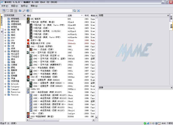Select row 美国18轮大卡车 (JPN)

(x=61, y=43)
